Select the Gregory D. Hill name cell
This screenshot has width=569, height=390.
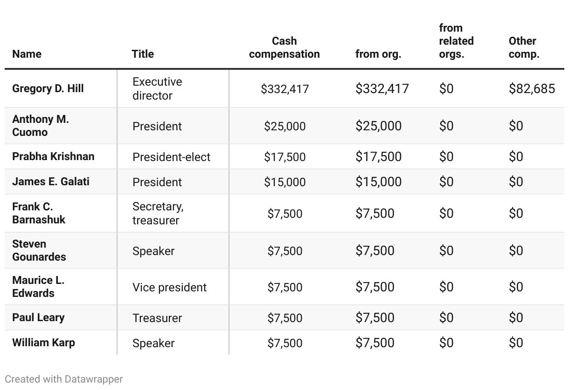click(x=48, y=88)
